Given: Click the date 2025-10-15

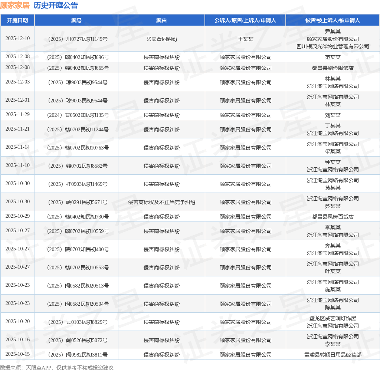Looking at the screenshot, I should 17,354.
